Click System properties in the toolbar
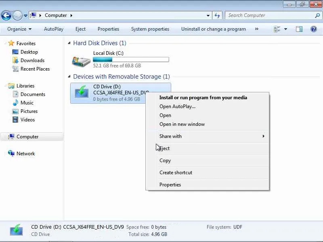 click(x=150, y=29)
